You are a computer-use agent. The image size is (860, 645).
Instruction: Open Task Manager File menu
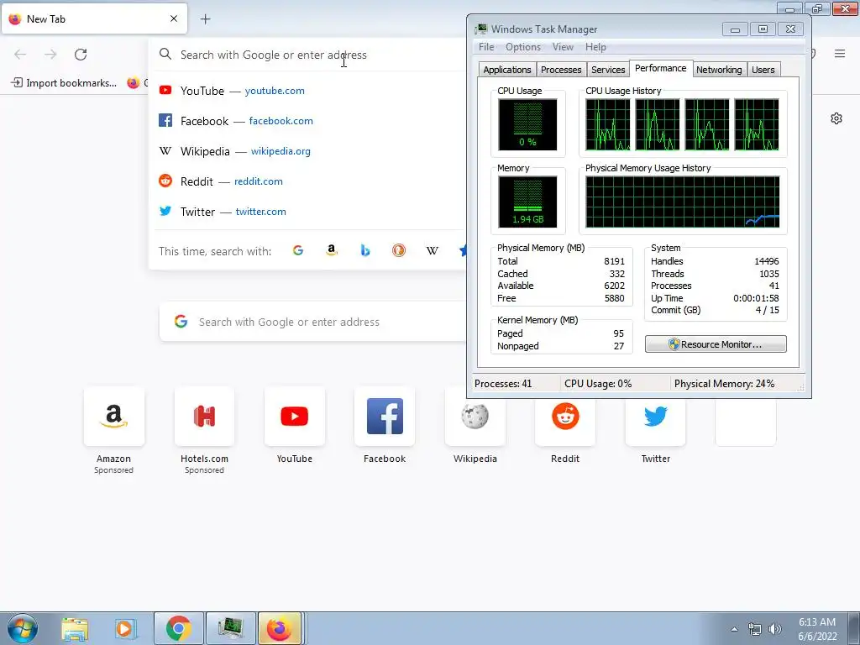(x=486, y=47)
